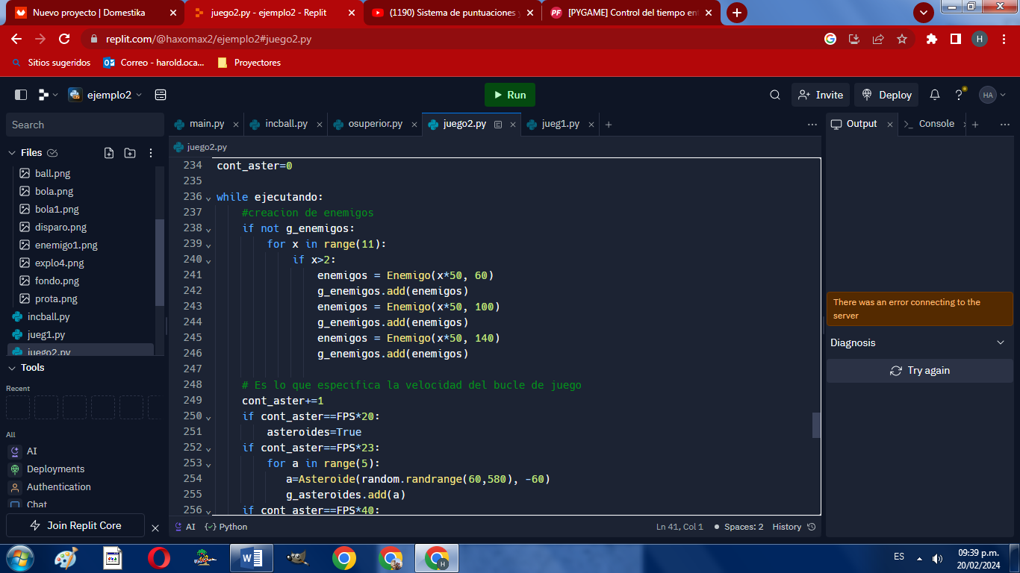Add a new editor tab with plus
This screenshot has width=1020, height=573.
609,125
